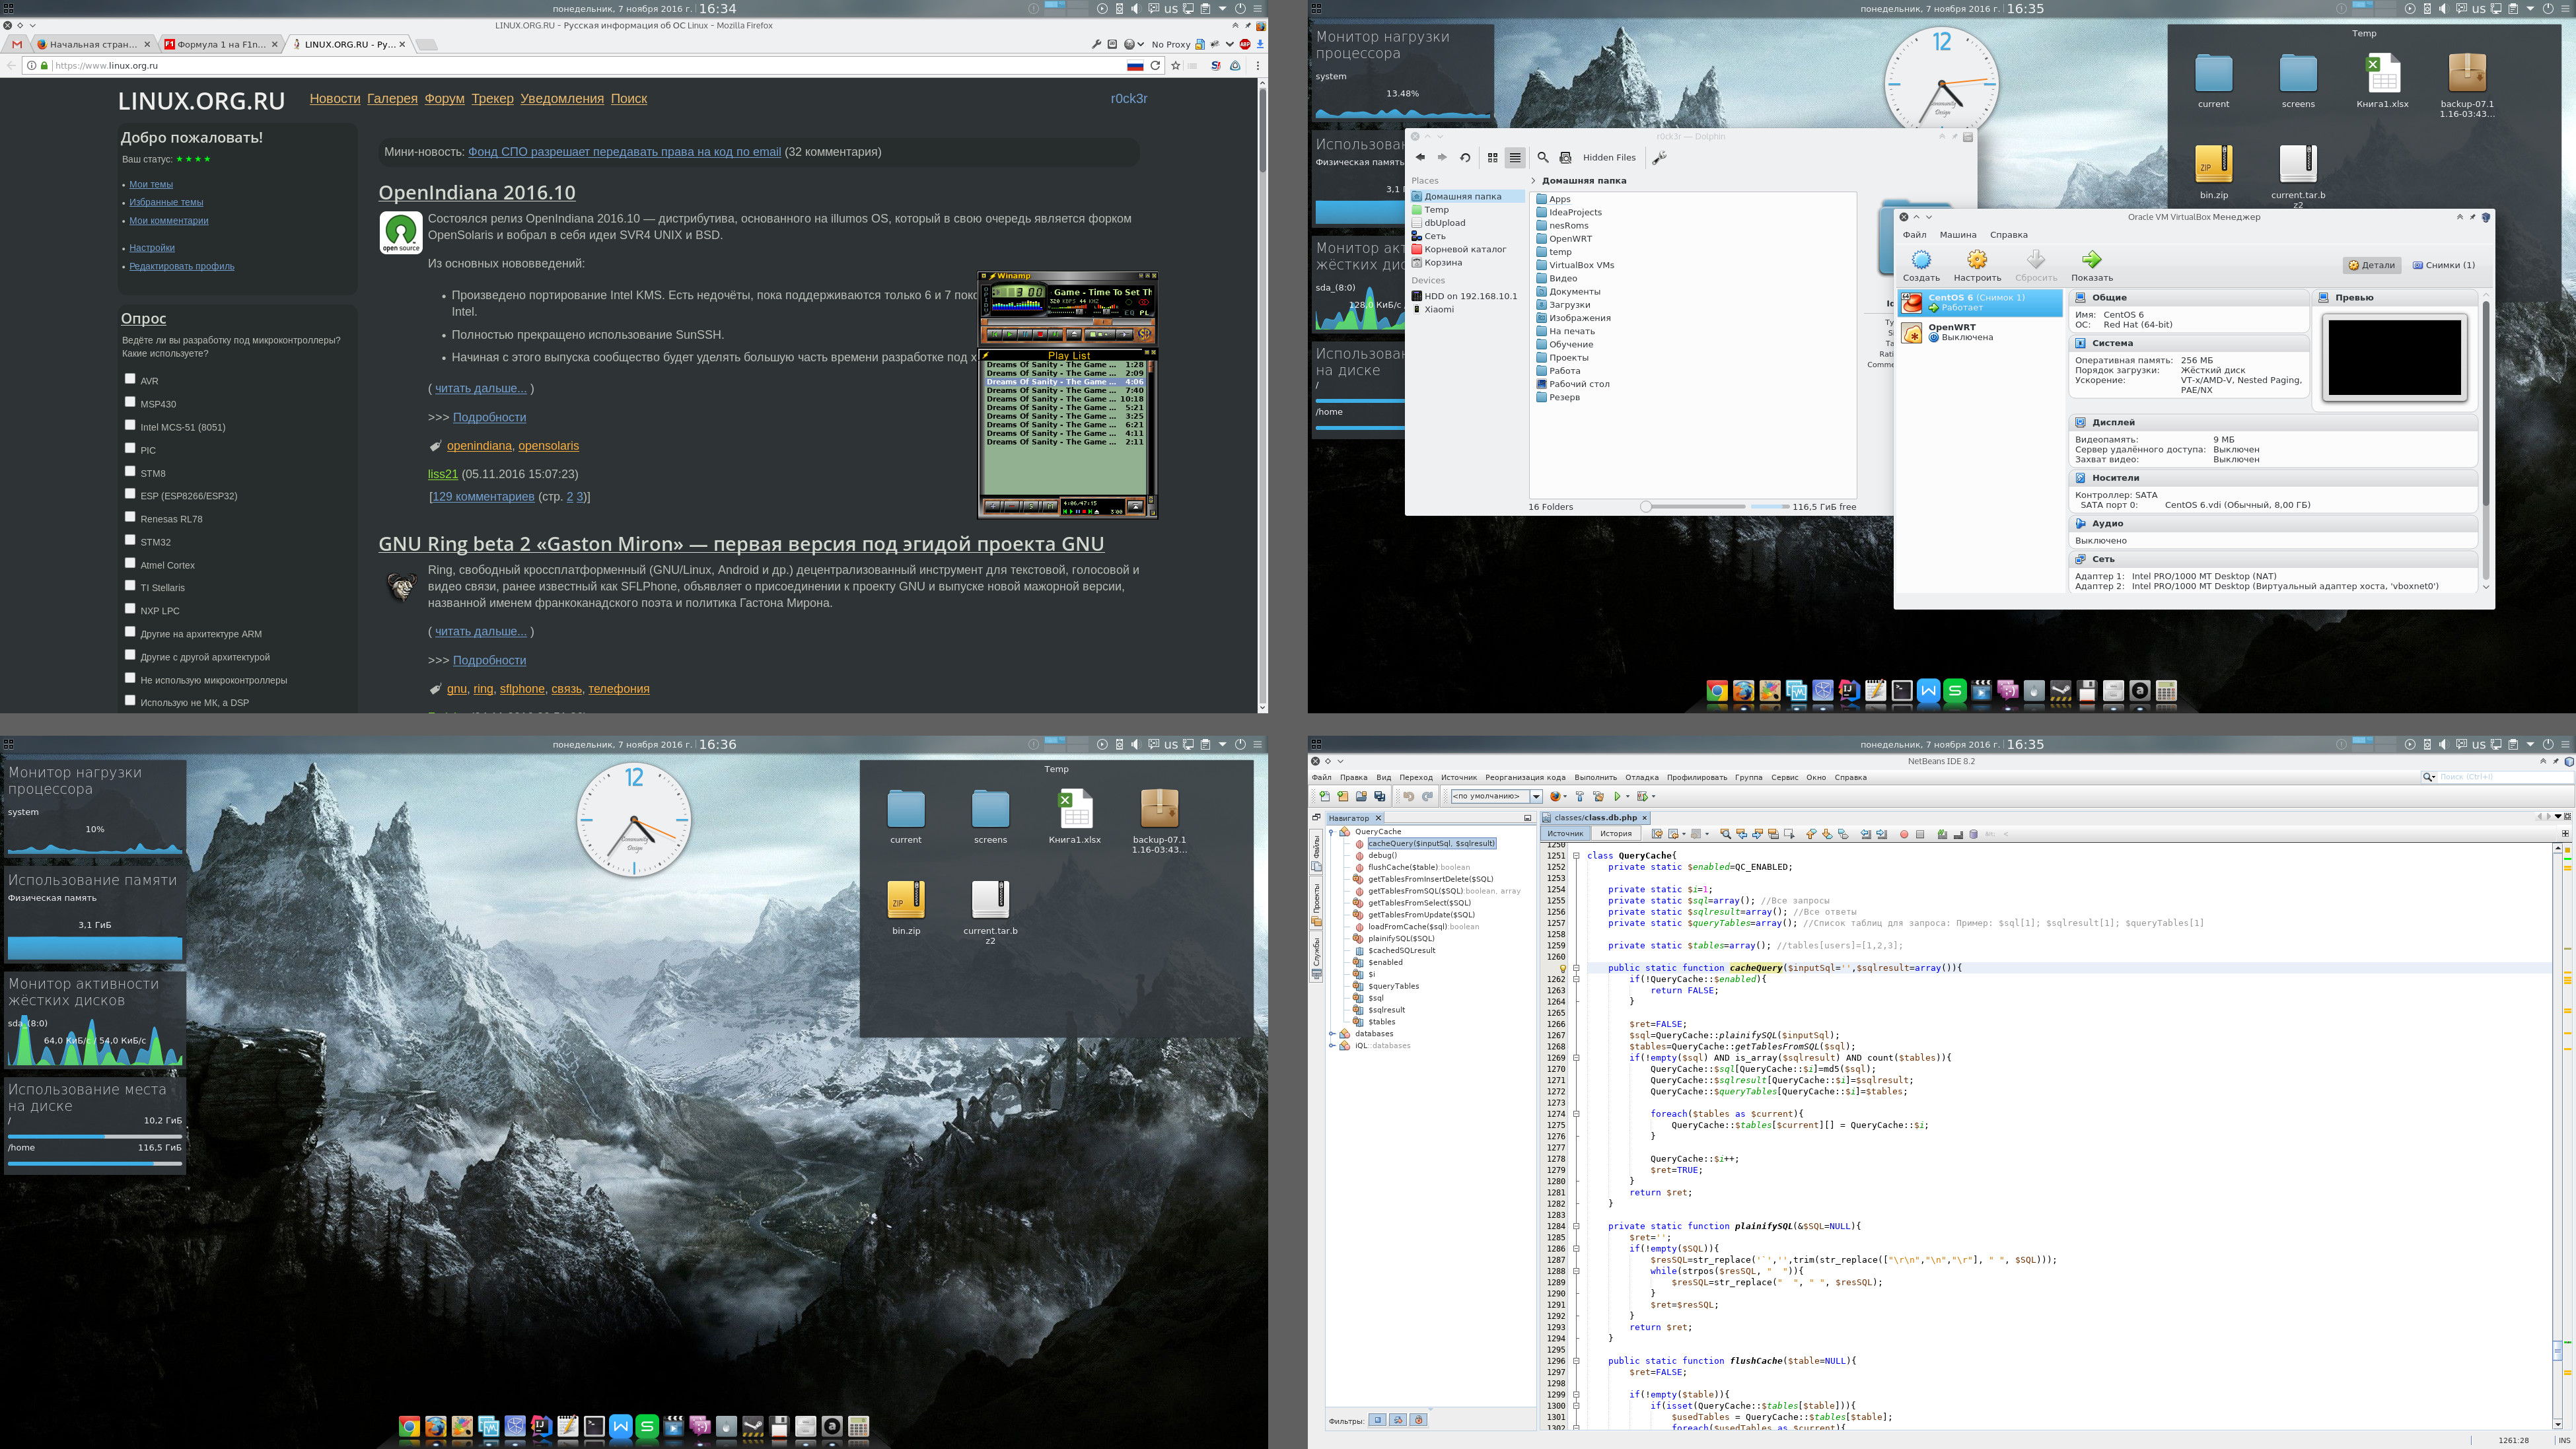Click breadcrumb chevron before Домашняя папка in Dolphin
The width and height of the screenshot is (2576, 1449).
(1534, 181)
